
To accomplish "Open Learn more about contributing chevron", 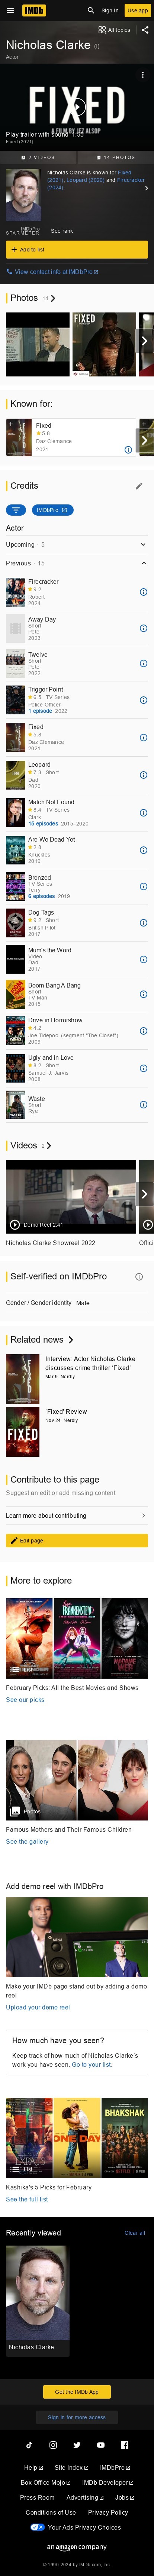I will coord(144,1516).
